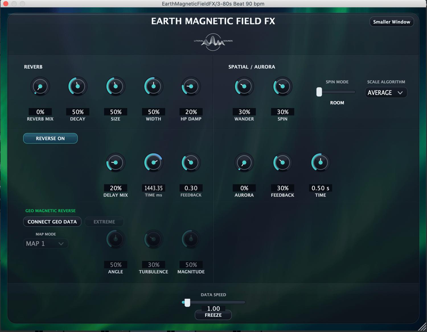Click the Smaller Window button

click(x=392, y=22)
